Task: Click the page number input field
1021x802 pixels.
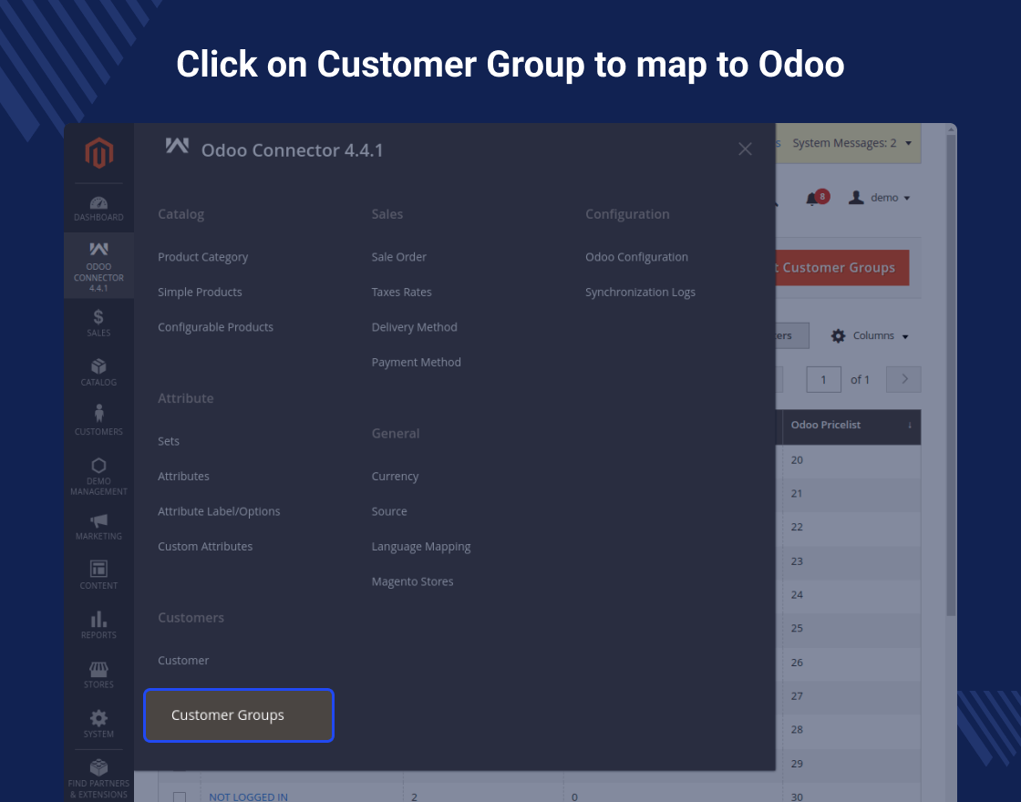Action: click(x=824, y=379)
